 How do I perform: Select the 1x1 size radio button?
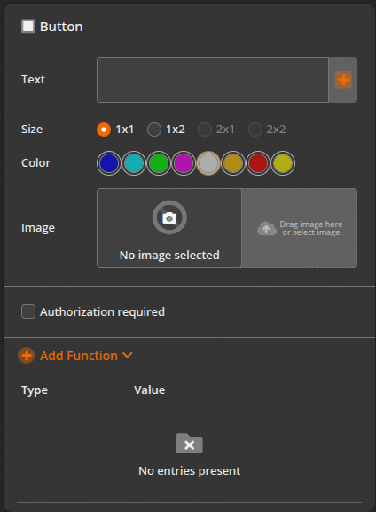pos(104,130)
